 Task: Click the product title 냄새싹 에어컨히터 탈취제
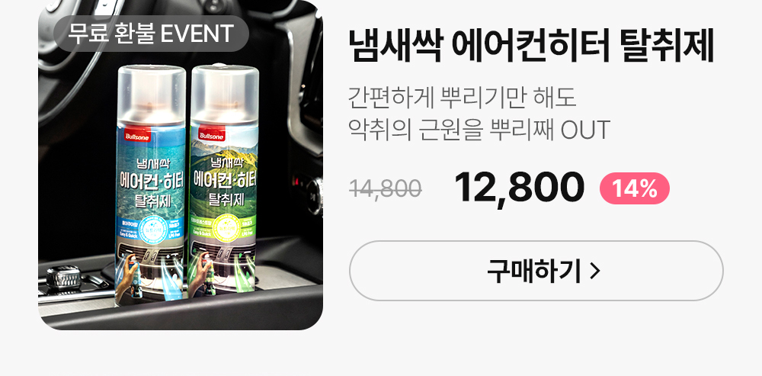530,44
